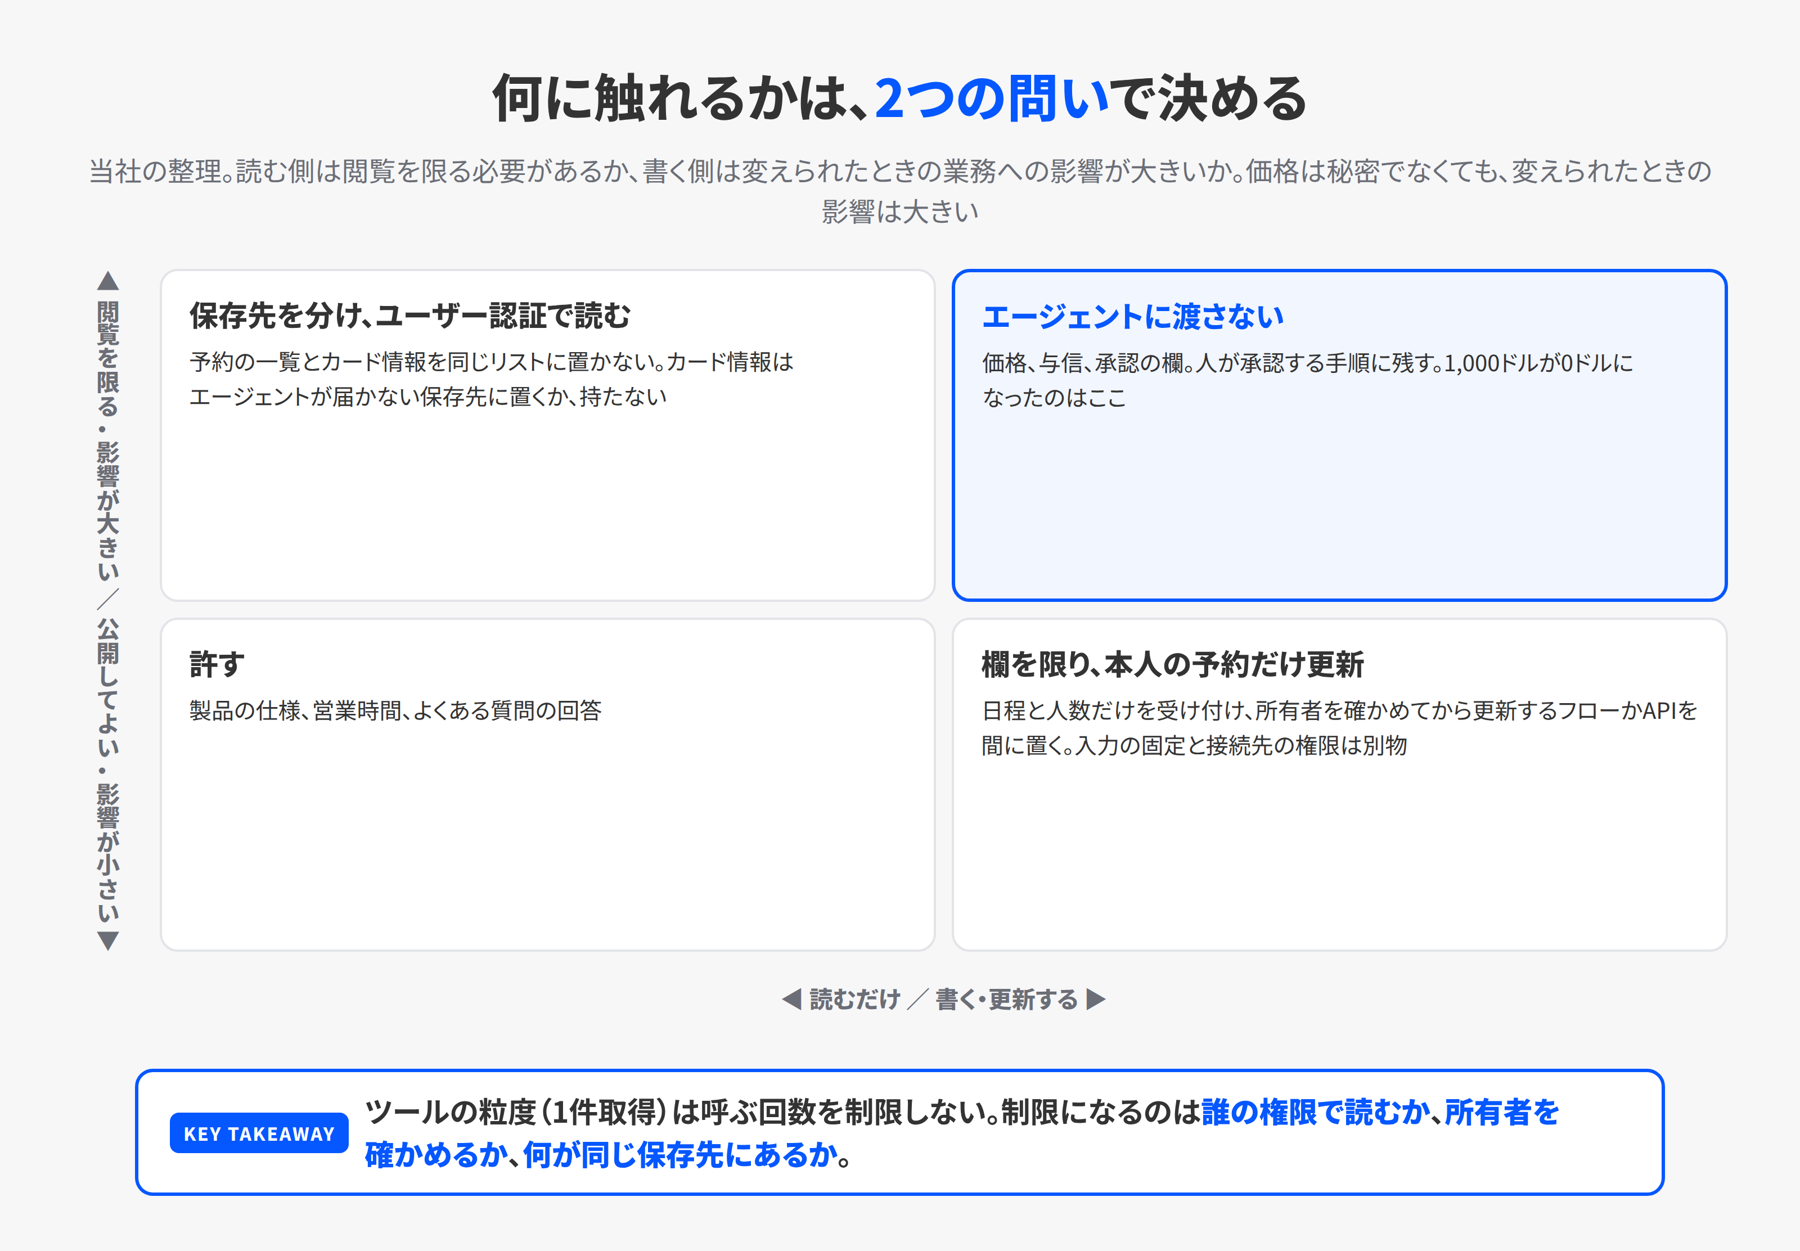Click the subtitle paragraph starting 当社の整理
Screen dimensions: 1800x1251
click(899, 191)
